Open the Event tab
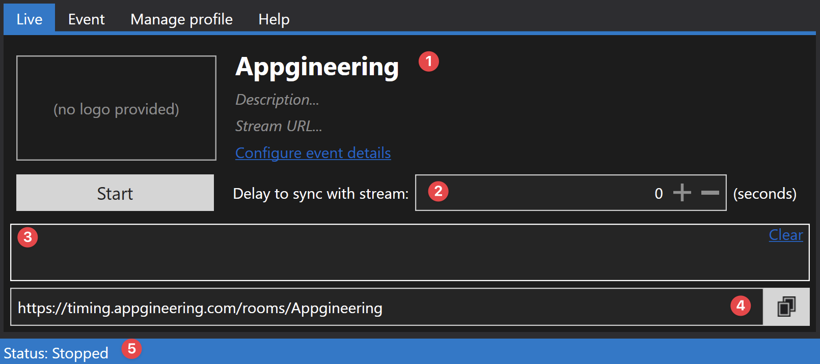The width and height of the screenshot is (820, 364). 86,19
